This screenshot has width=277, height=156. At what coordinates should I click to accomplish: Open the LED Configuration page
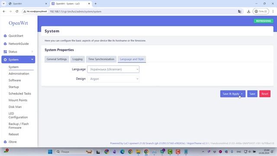pyautogui.click(x=18, y=115)
